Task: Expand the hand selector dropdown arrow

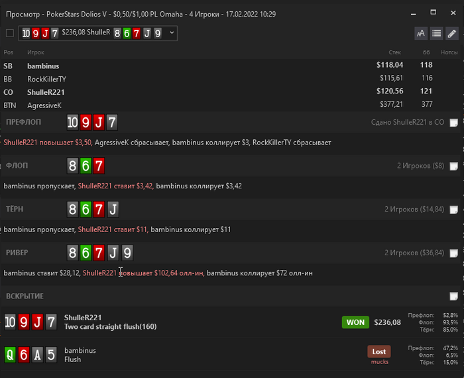Action: tap(172, 33)
